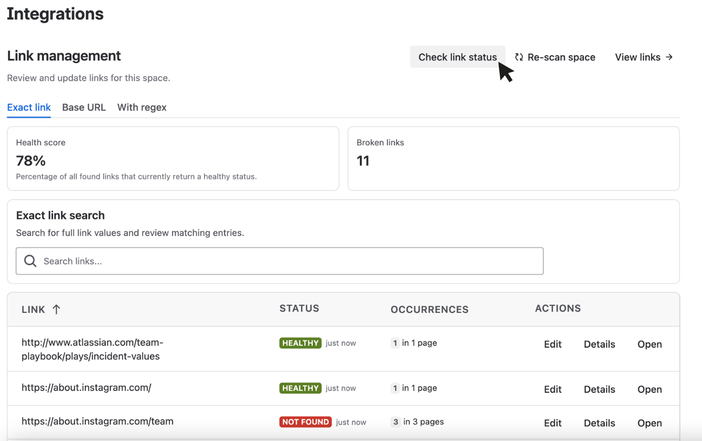Click the search magnifier icon
Screen dimensions: 702x441
pyautogui.click(x=30, y=261)
